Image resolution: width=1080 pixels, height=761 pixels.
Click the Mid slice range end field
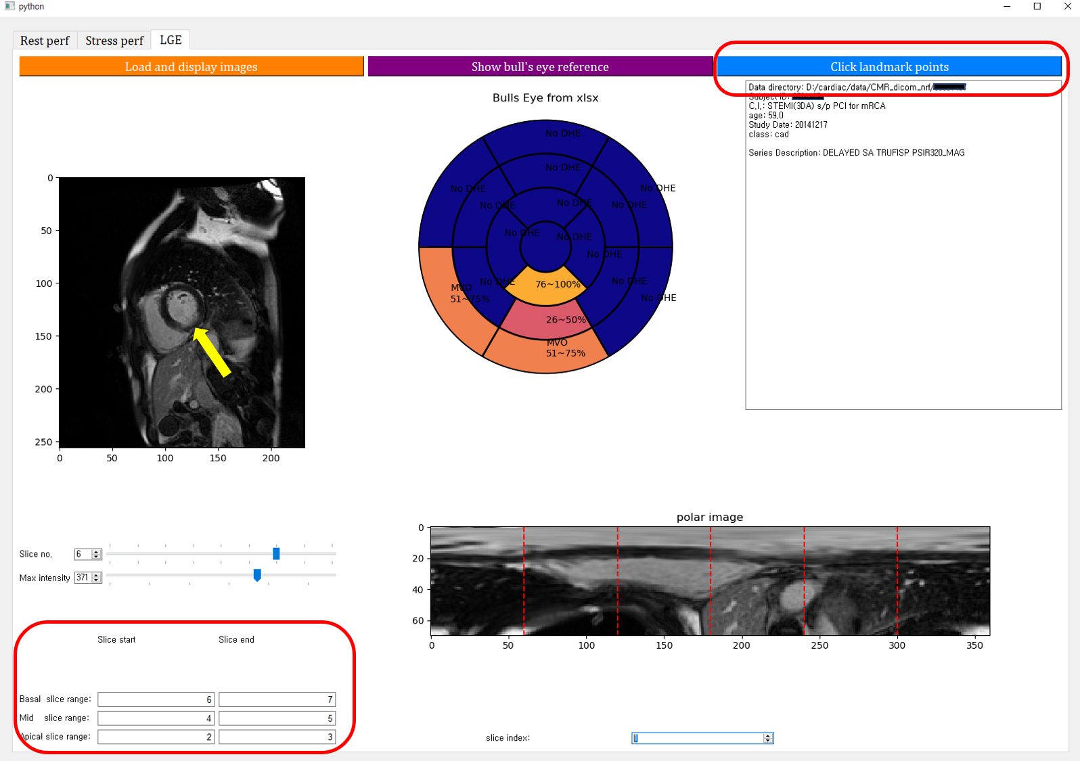(x=277, y=718)
